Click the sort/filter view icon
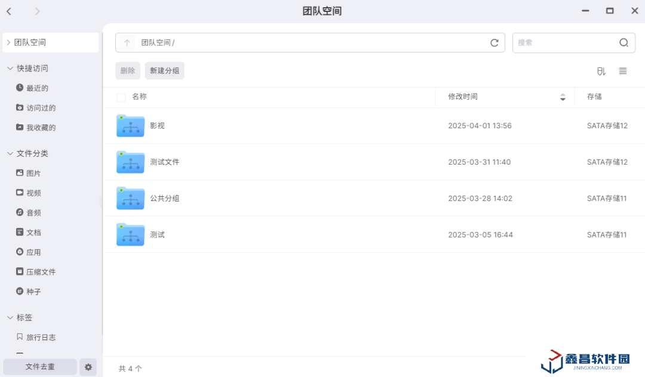This screenshot has height=377, width=645. pos(601,71)
